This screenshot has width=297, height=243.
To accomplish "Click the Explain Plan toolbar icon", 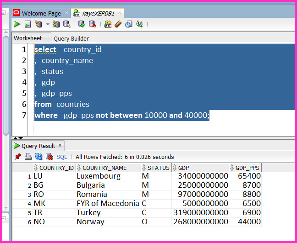I will pyautogui.click(x=38, y=24).
